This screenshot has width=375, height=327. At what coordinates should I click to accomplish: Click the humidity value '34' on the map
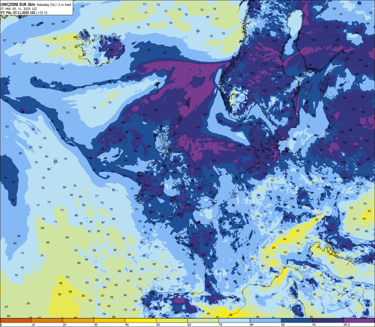point(284,240)
